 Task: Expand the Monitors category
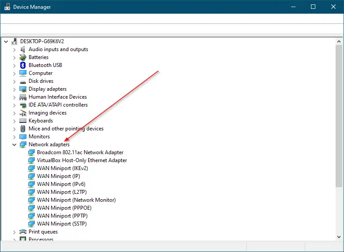coord(15,137)
